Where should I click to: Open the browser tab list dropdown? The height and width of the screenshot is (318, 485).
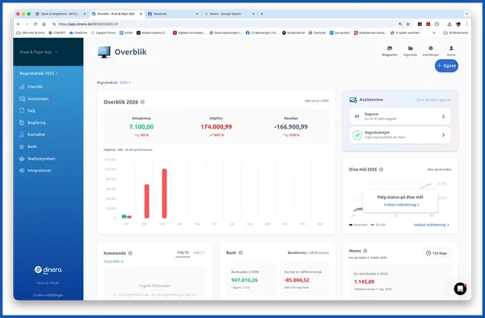click(x=466, y=14)
